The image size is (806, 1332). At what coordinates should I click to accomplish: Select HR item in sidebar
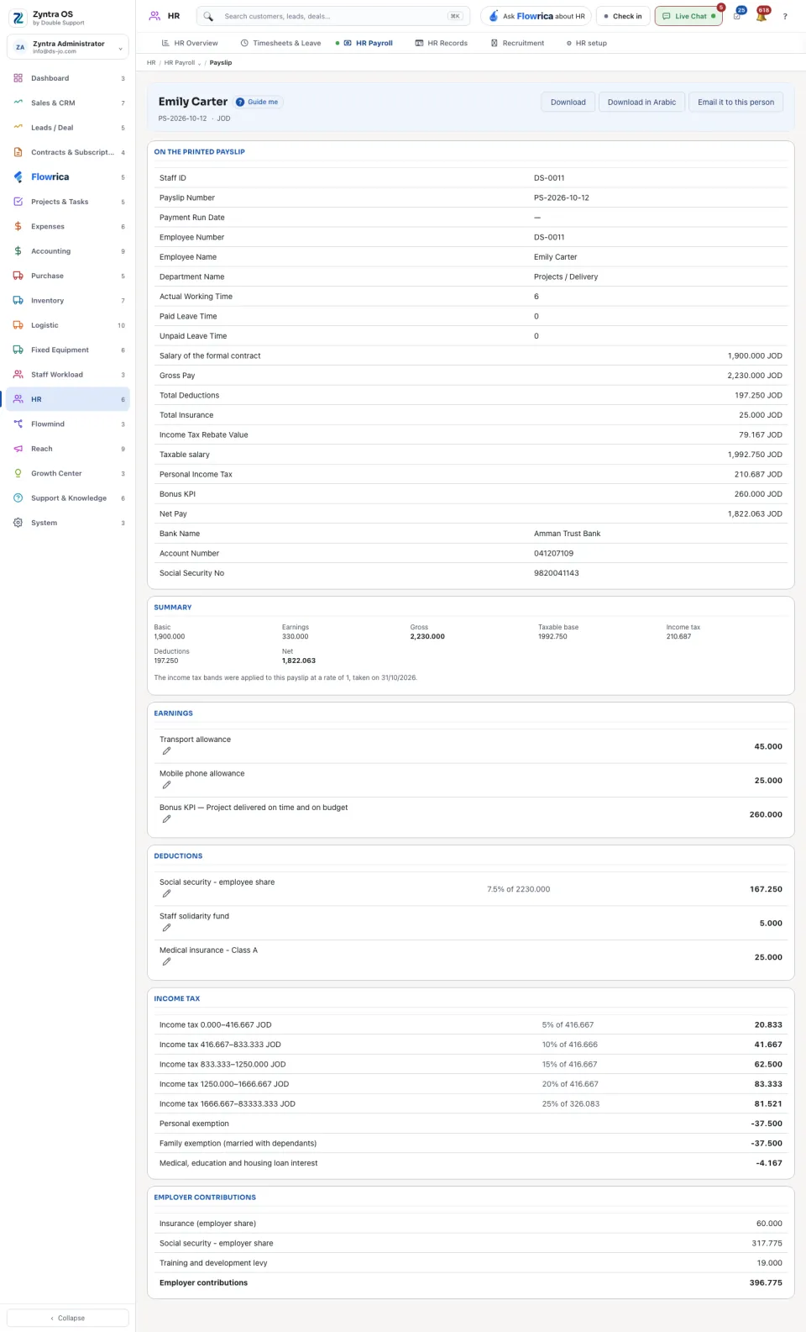(68, 399)
